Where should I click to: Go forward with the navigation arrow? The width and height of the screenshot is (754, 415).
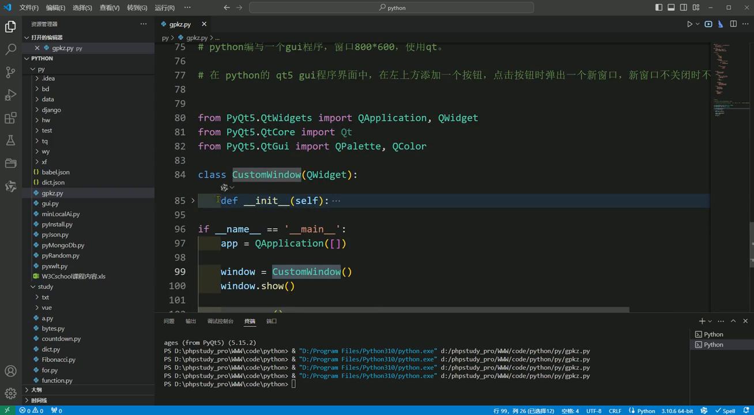[x=240, y=7]
